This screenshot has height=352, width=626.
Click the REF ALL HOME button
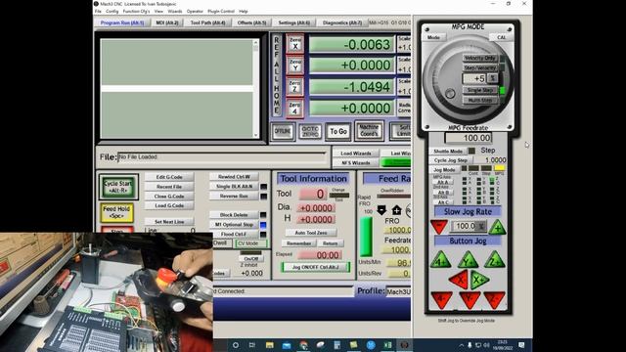[277, 74]
